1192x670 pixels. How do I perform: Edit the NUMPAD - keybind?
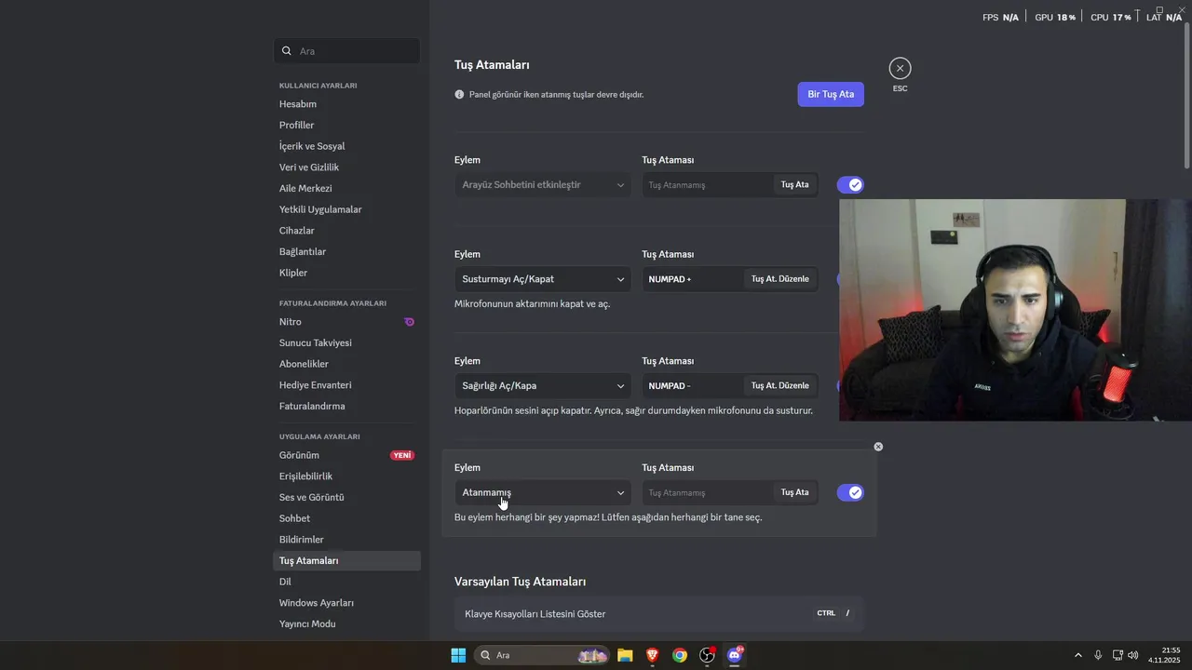tap(780, 385)
